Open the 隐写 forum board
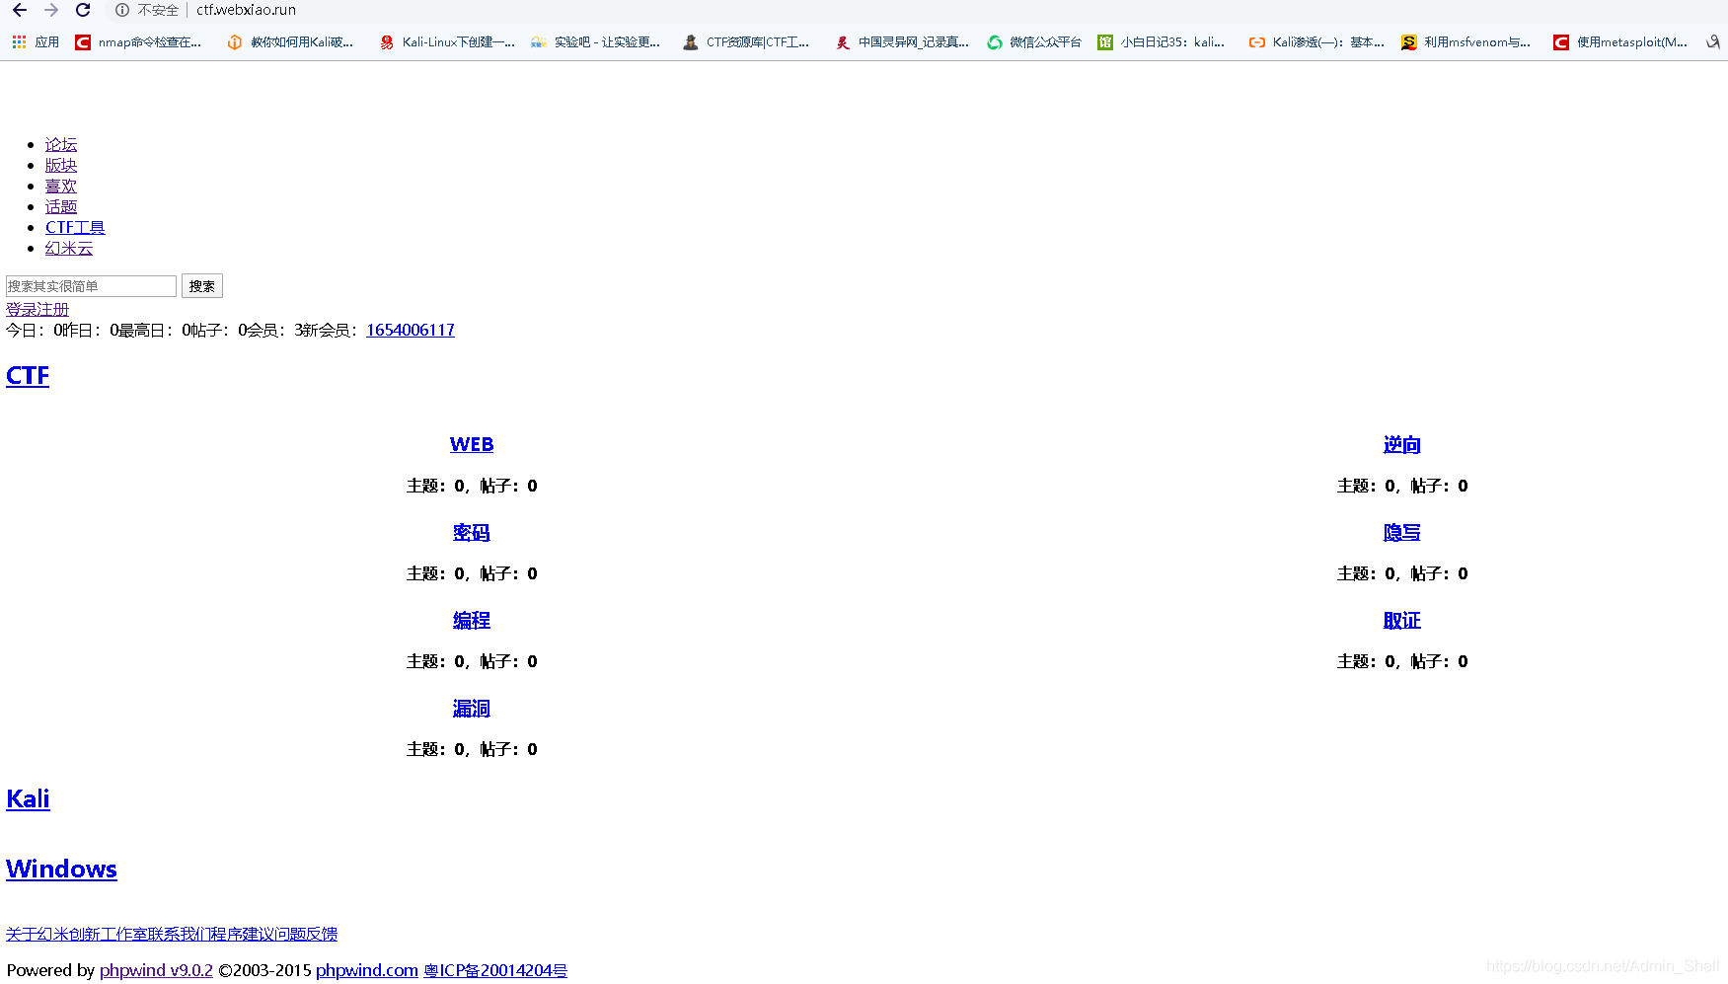The height and width of the screenshot is (984, 1728). [x=1402, y=533]
